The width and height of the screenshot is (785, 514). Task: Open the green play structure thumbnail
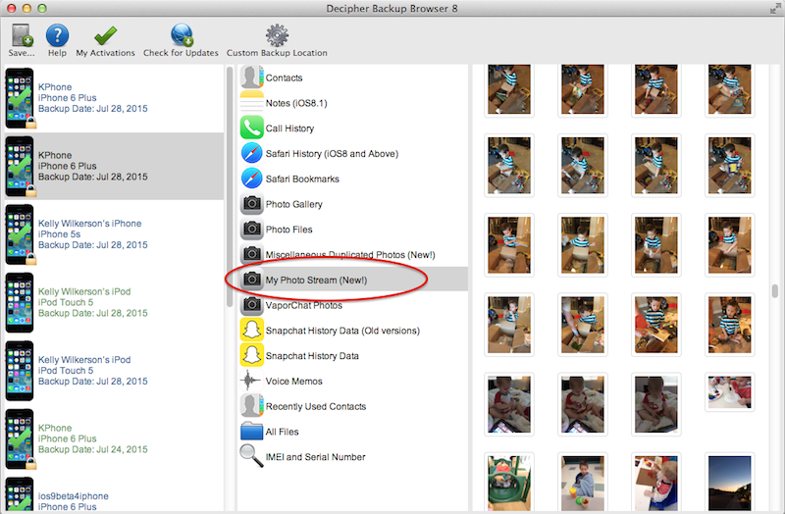[509, 483]
